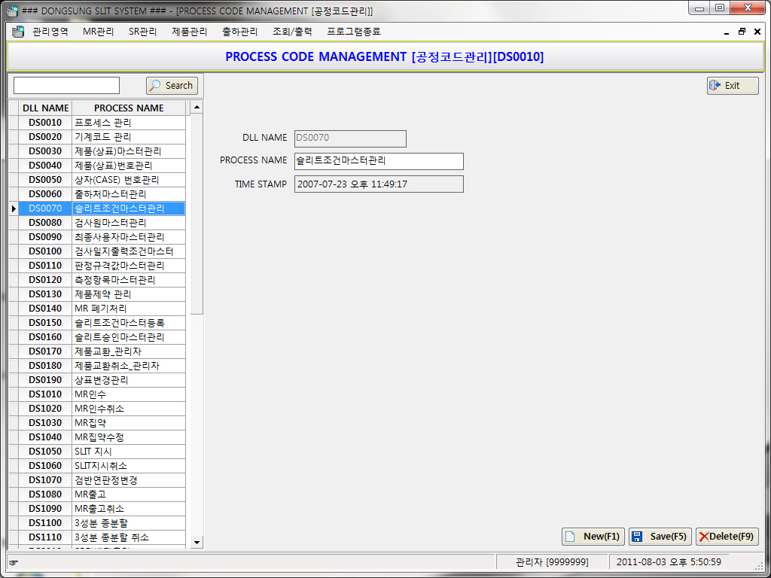Focus the search text box
This screenshot has width=771, height=578.
66,86
